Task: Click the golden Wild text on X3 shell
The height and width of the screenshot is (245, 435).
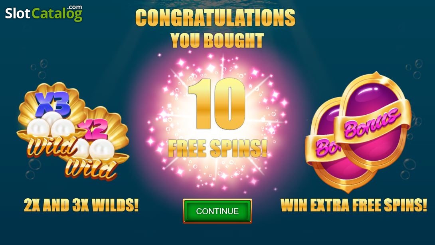Action: [52, 147]
